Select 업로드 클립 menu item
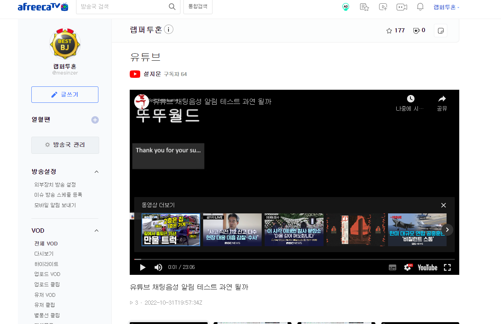The height and width of the screenshot is (324, 501). tap(47, 285)
